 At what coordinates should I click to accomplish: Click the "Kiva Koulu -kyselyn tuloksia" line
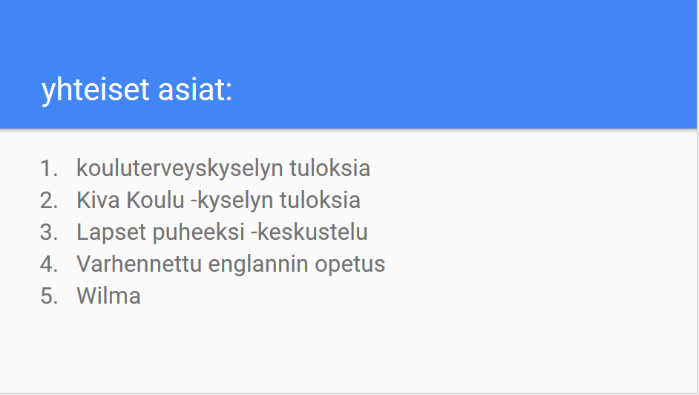click(x=218, y=200)
